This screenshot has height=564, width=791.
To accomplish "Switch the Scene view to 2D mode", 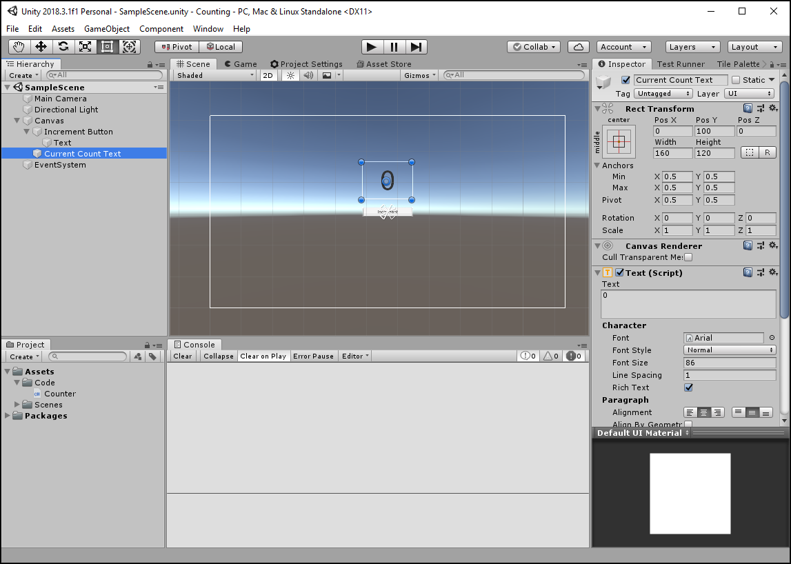I will coord(268,75).
